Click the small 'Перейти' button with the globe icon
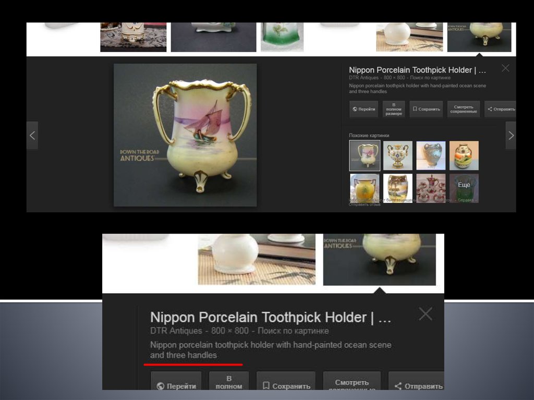Image resolution: width=534 pixels, height=400 pixels. click(x=363, y=109)
